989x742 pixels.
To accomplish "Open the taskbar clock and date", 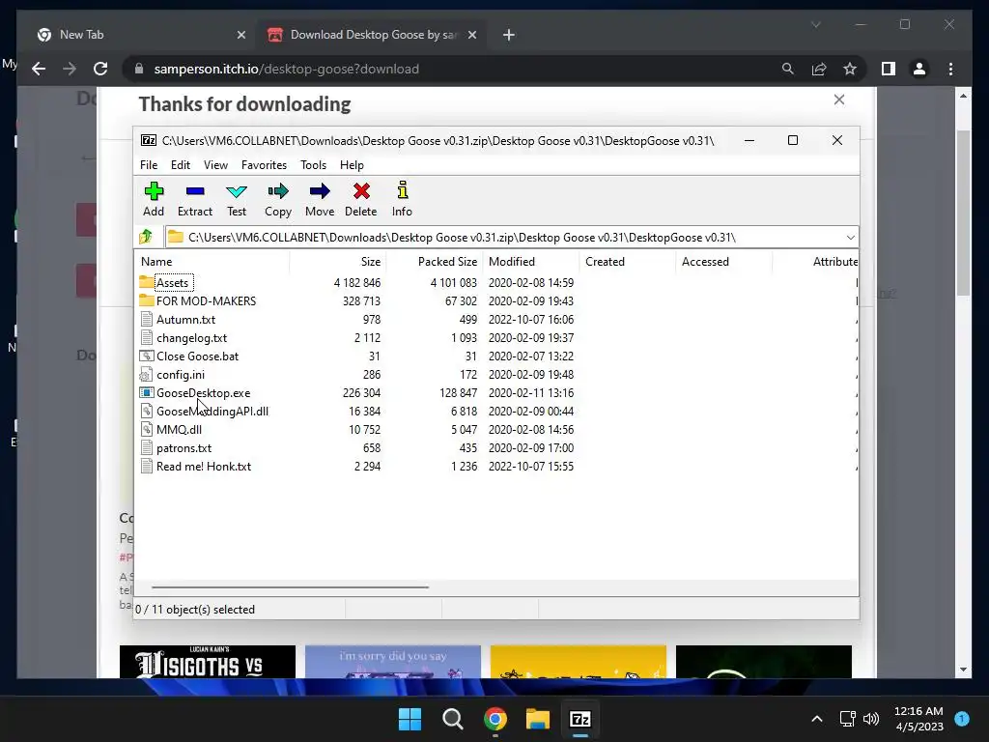I will [x=918, y=719].
